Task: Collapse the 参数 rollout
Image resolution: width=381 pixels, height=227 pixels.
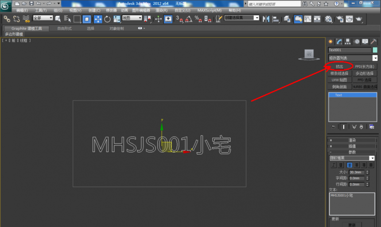Action: click(352, 152)
